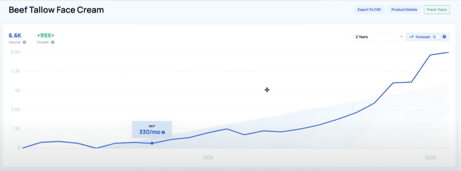Screen dimensions: 461x171
Task: Open the help icon next to Forecast toggle
Action: 444,37
